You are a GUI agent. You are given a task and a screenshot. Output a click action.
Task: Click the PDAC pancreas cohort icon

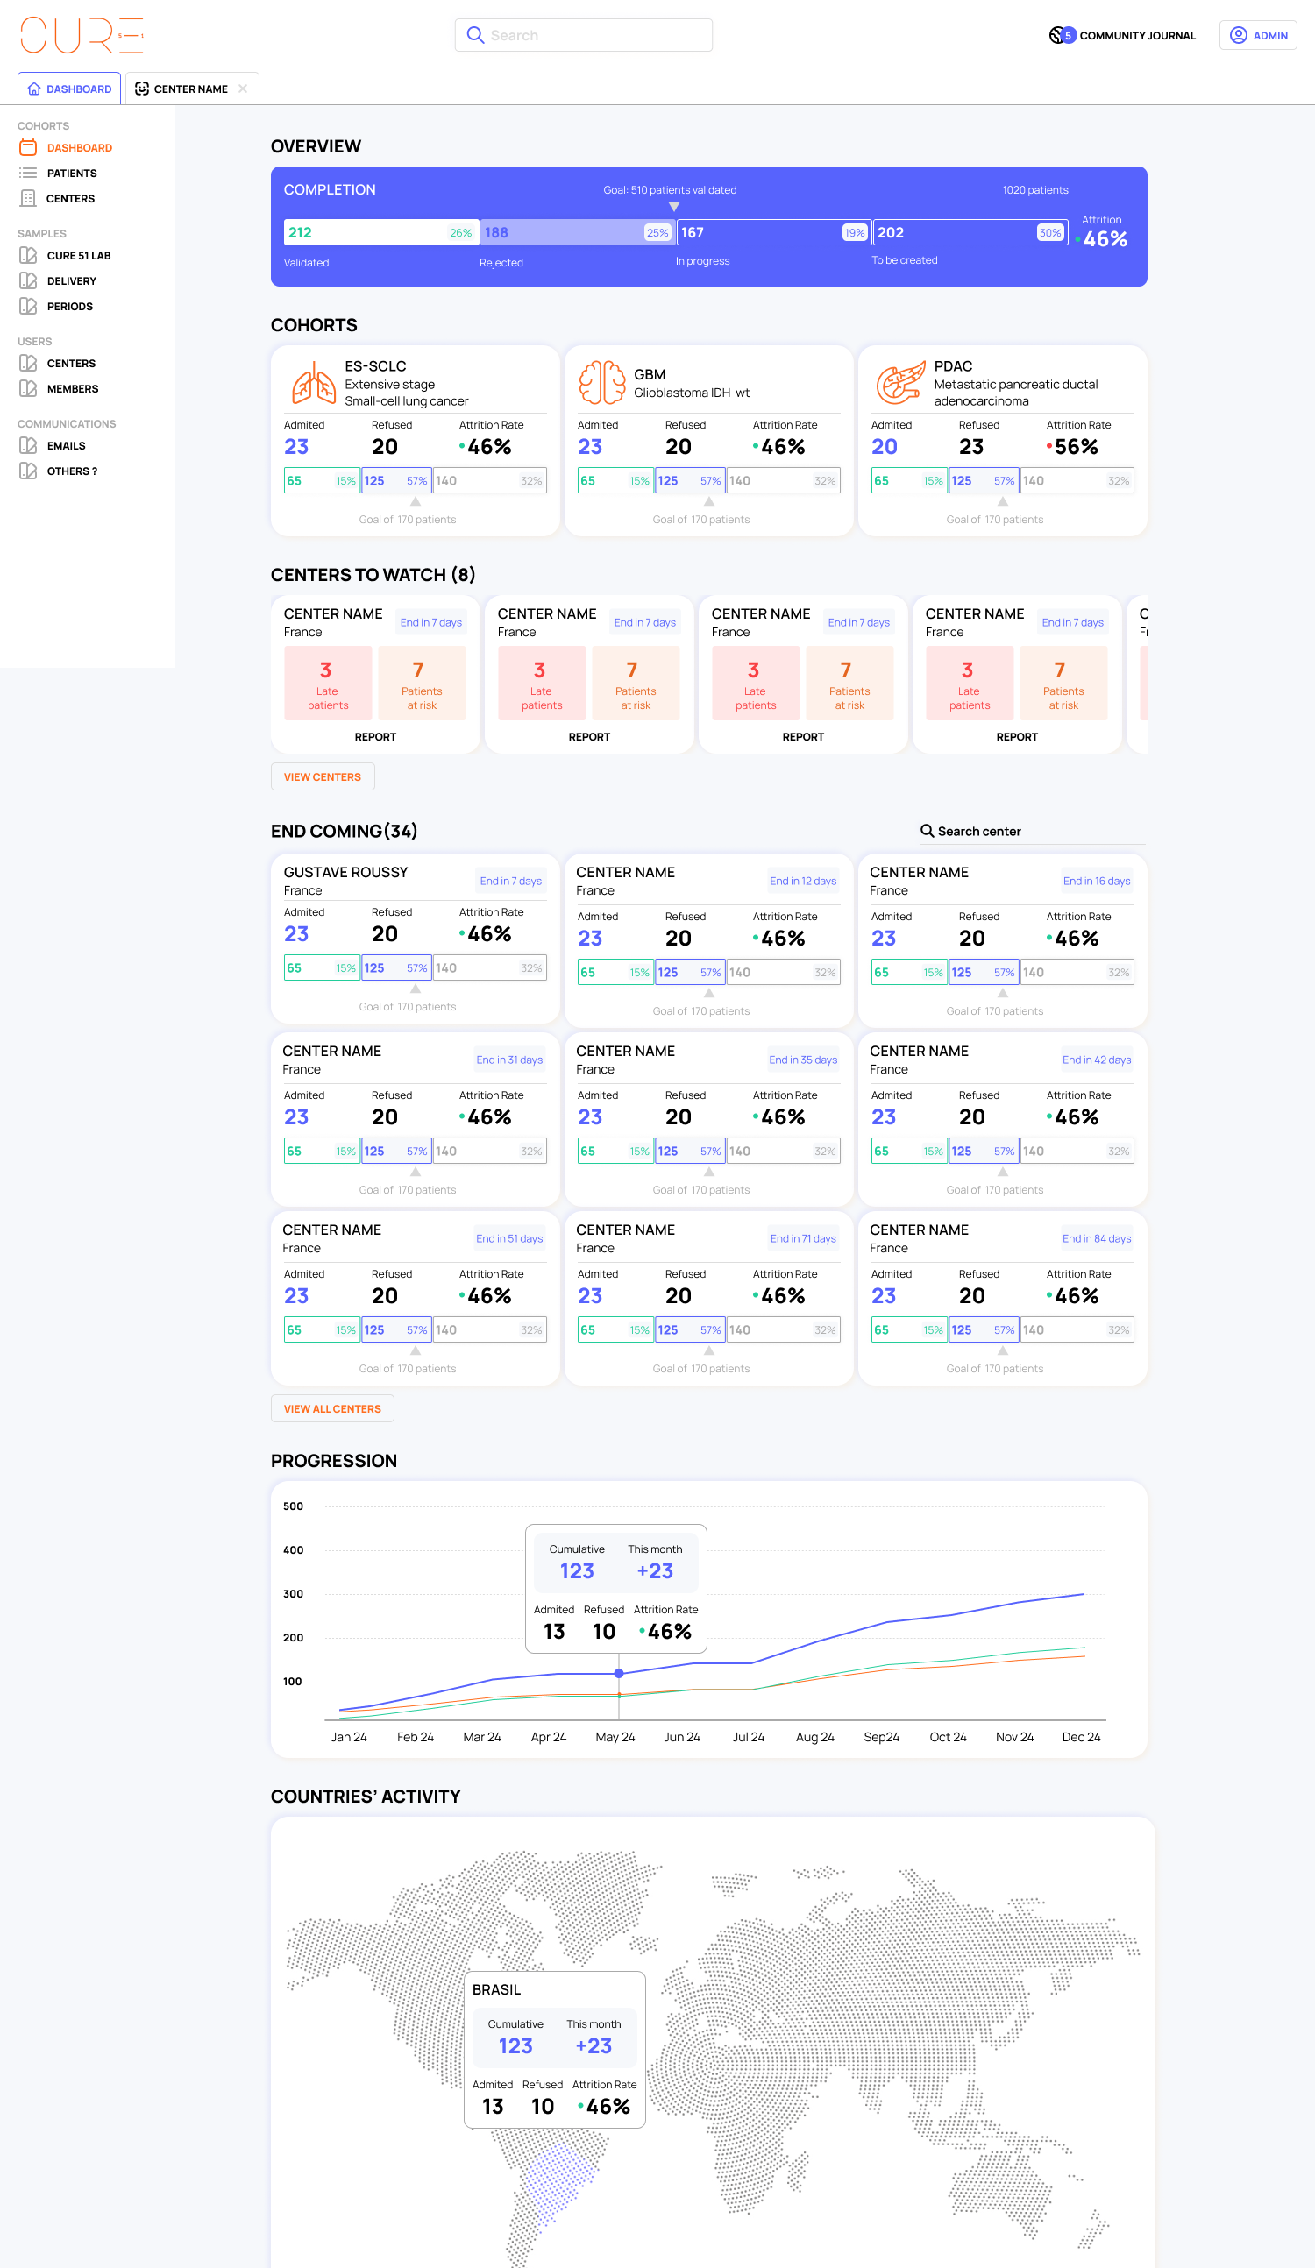tap(900, 382)
